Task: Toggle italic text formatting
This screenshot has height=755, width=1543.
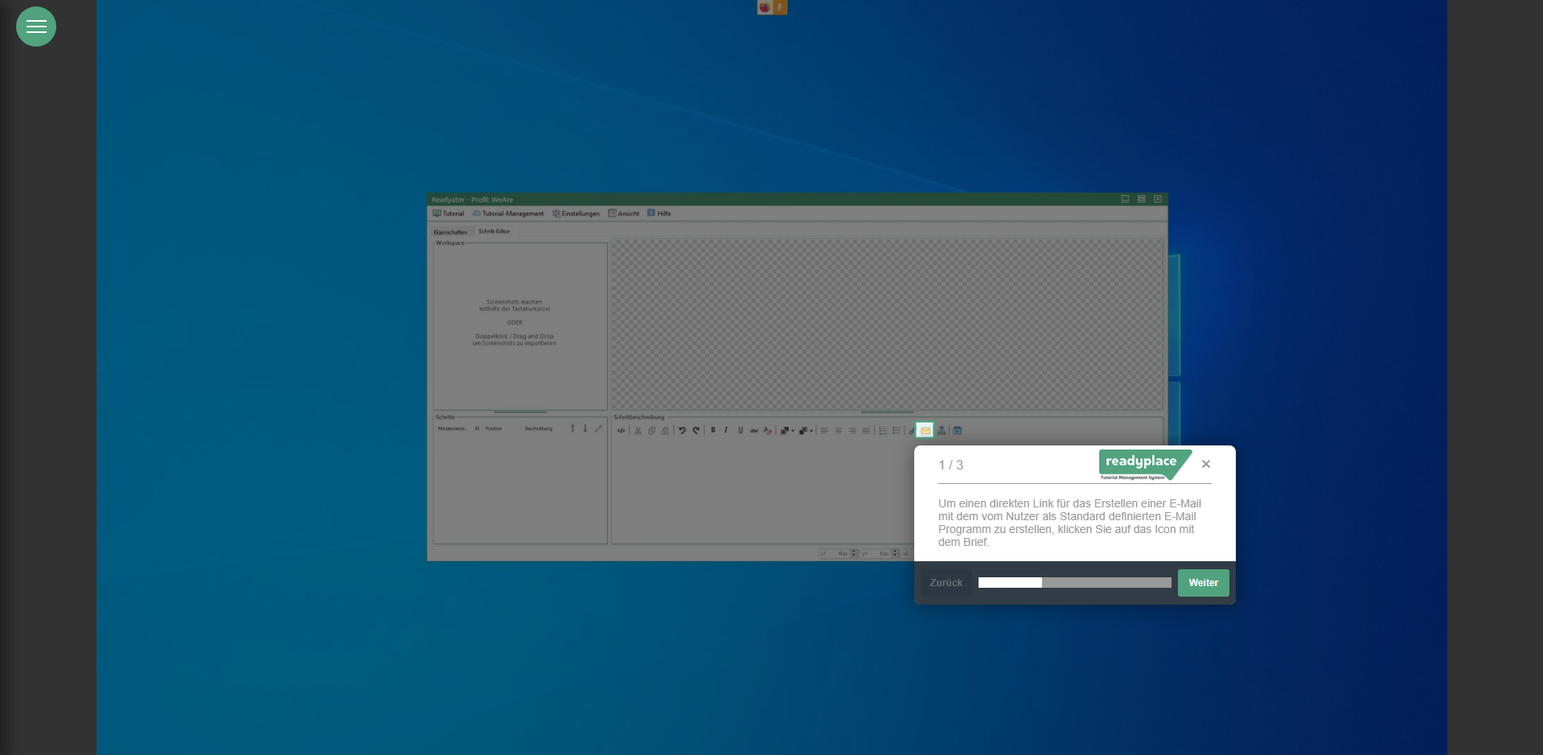Action: (x=726, y=430)
